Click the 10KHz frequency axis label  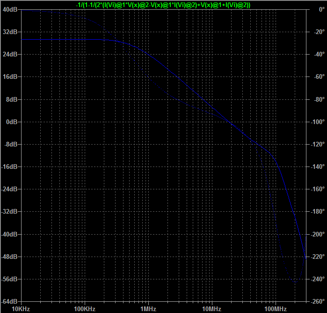point(21,309)
